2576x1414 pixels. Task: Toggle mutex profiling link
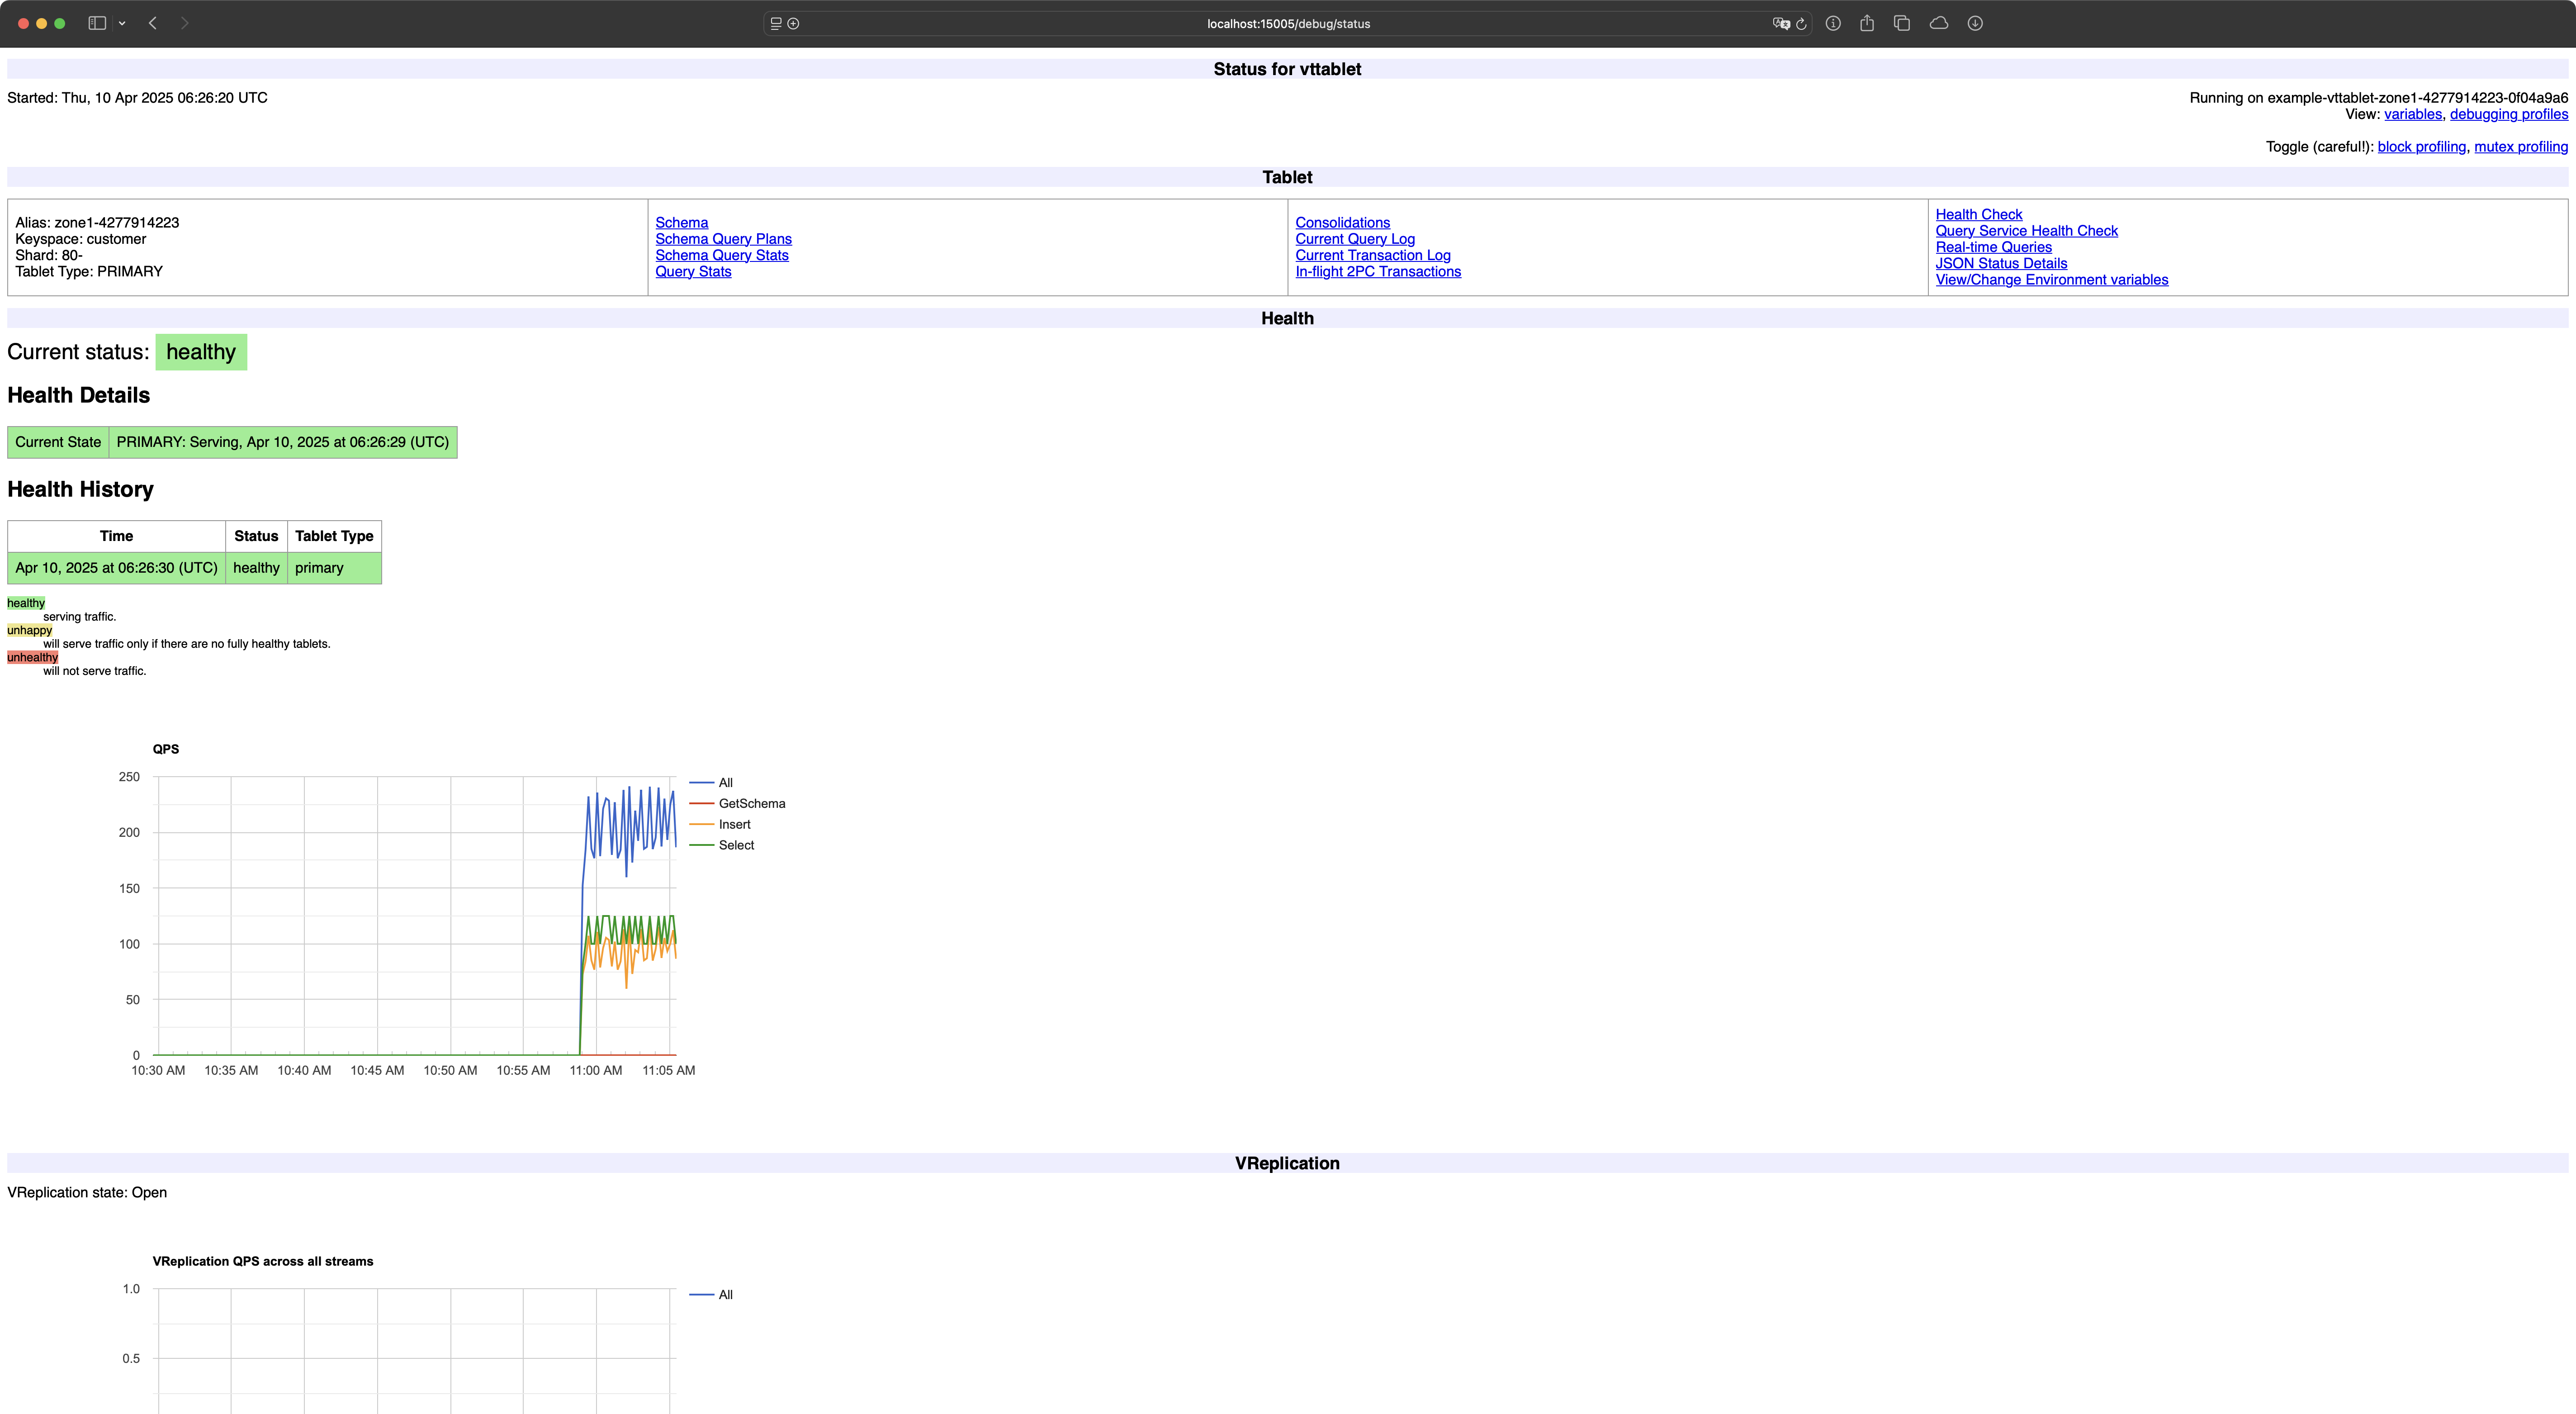2520,147
